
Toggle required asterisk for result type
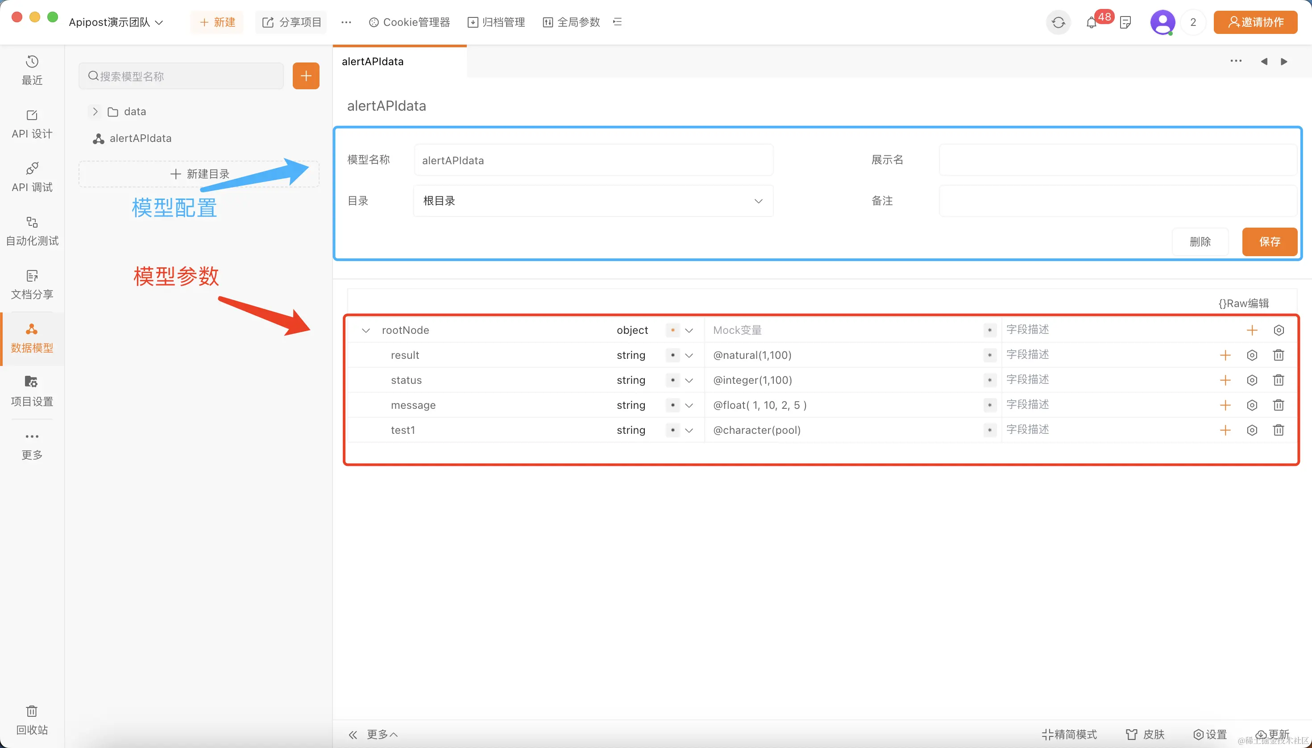673,356
